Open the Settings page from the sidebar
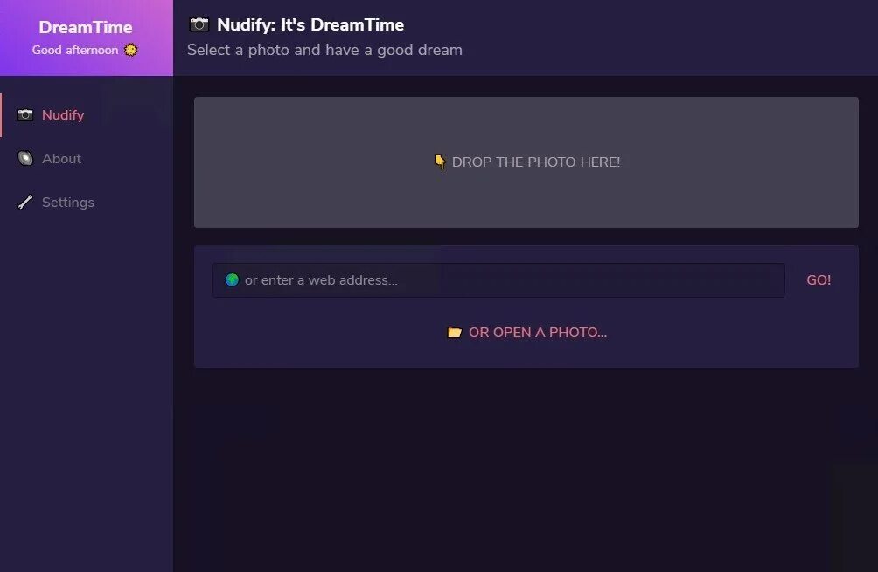878x572 pixels. [x=67, y=202]
